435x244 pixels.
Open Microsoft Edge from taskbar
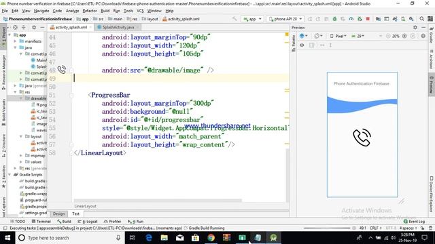click(x=149, y=238)
